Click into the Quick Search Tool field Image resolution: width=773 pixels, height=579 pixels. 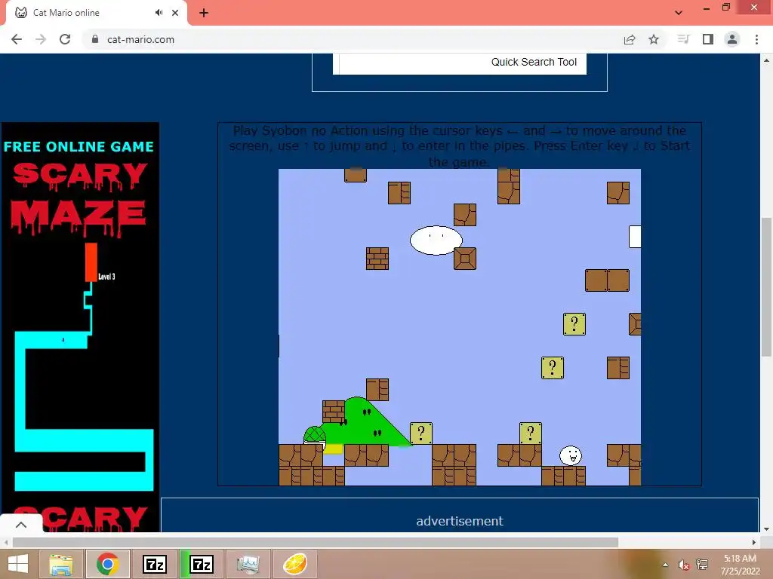tap(460, 63)
